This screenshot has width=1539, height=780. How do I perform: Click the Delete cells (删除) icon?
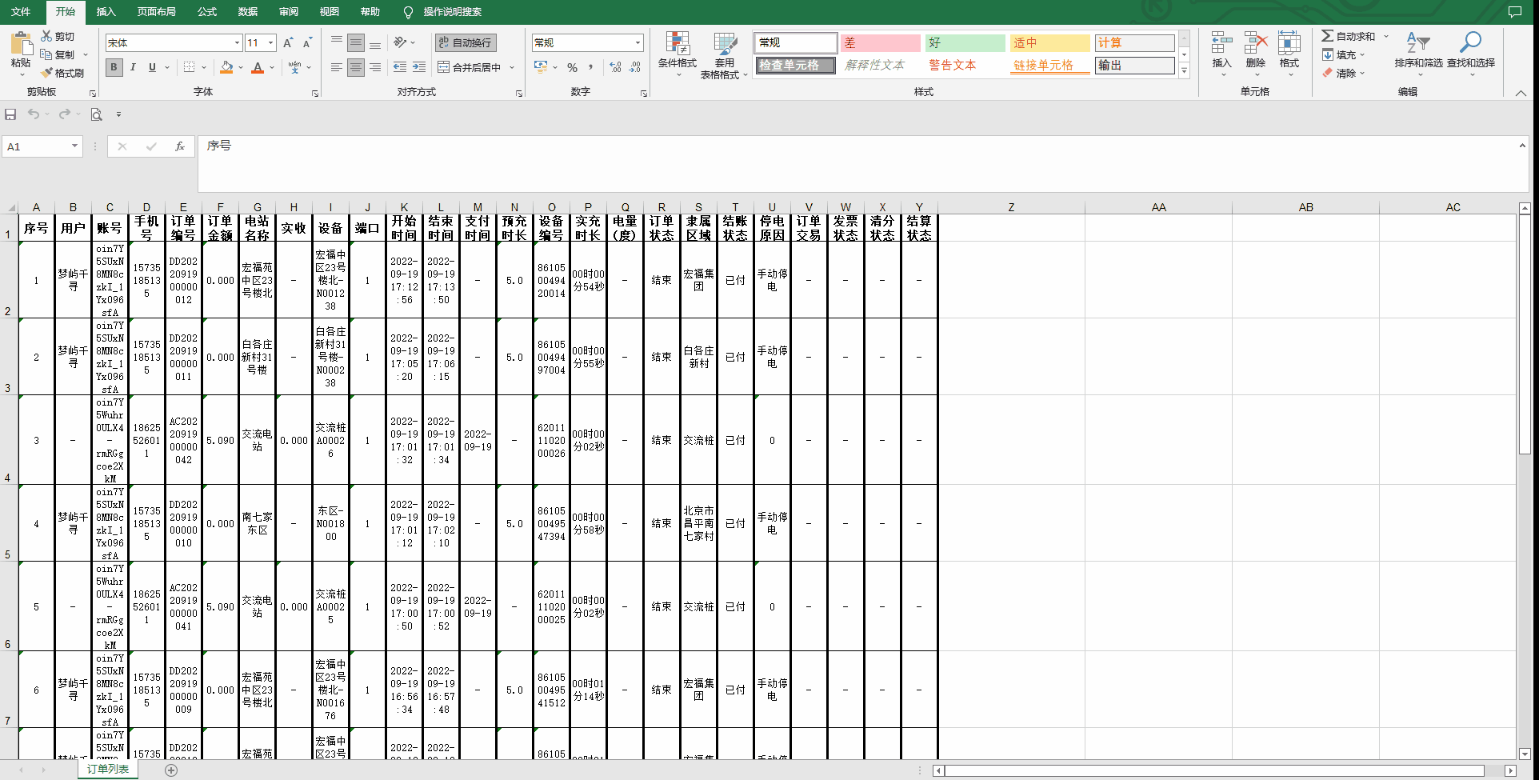(1256, 42)
